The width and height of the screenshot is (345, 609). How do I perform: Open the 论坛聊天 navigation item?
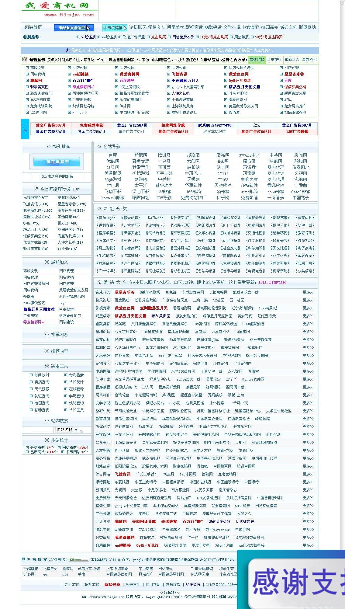[138, 27]
